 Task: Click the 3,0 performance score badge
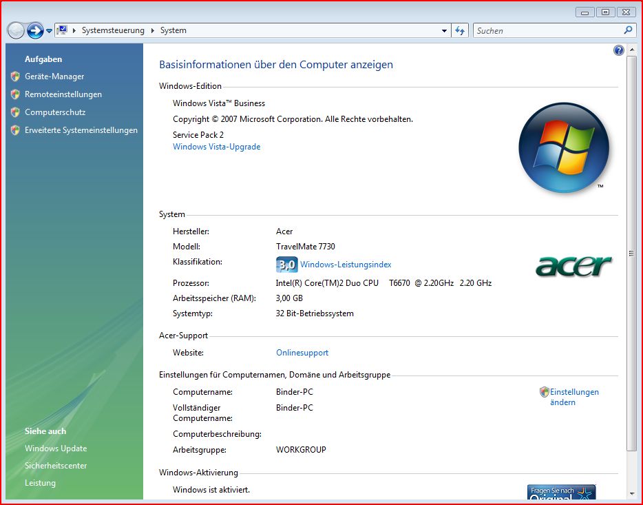286,265
